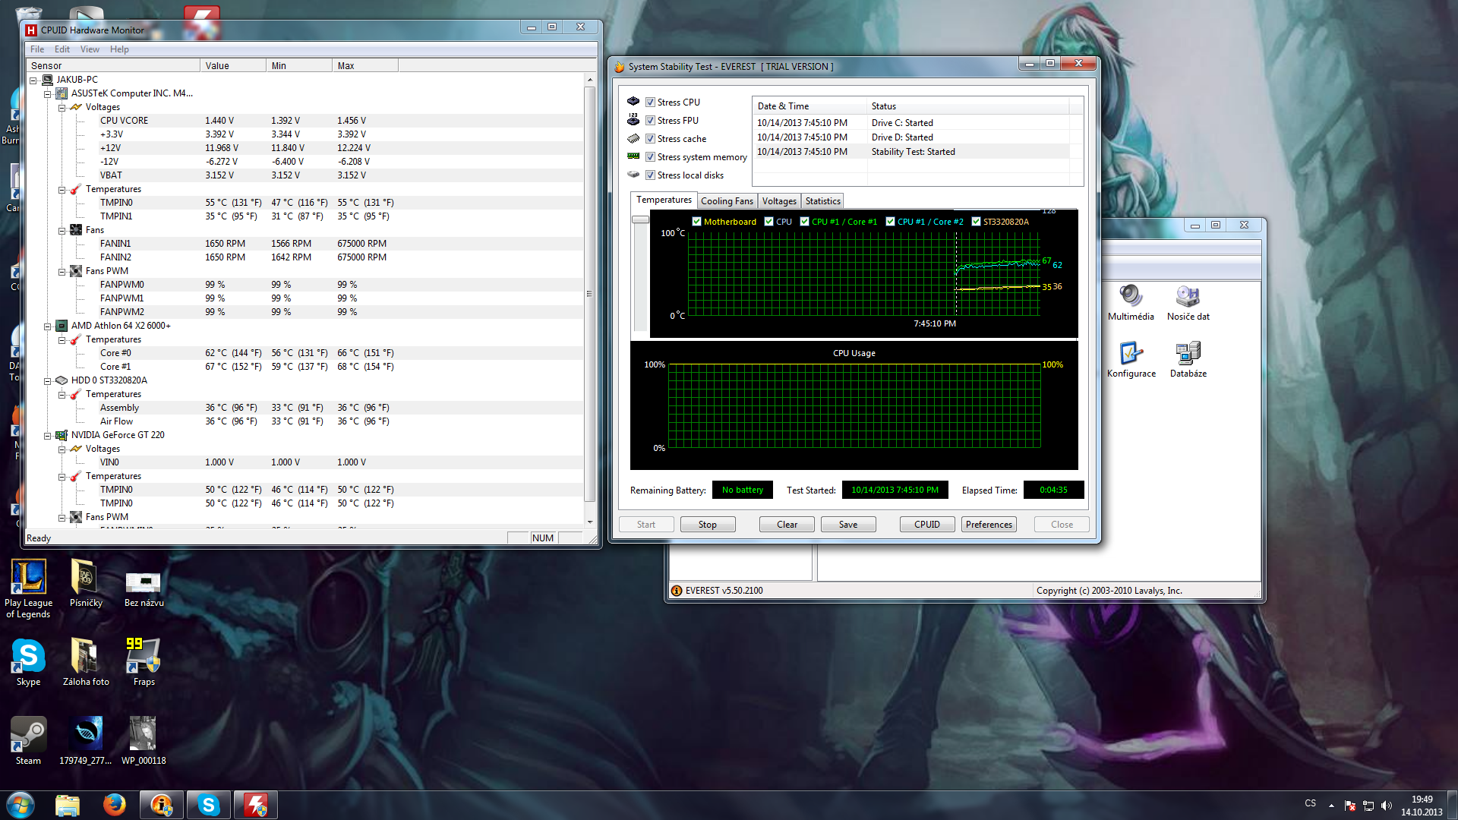Switch to HWMonitor taskbar button

click(256, 805)
